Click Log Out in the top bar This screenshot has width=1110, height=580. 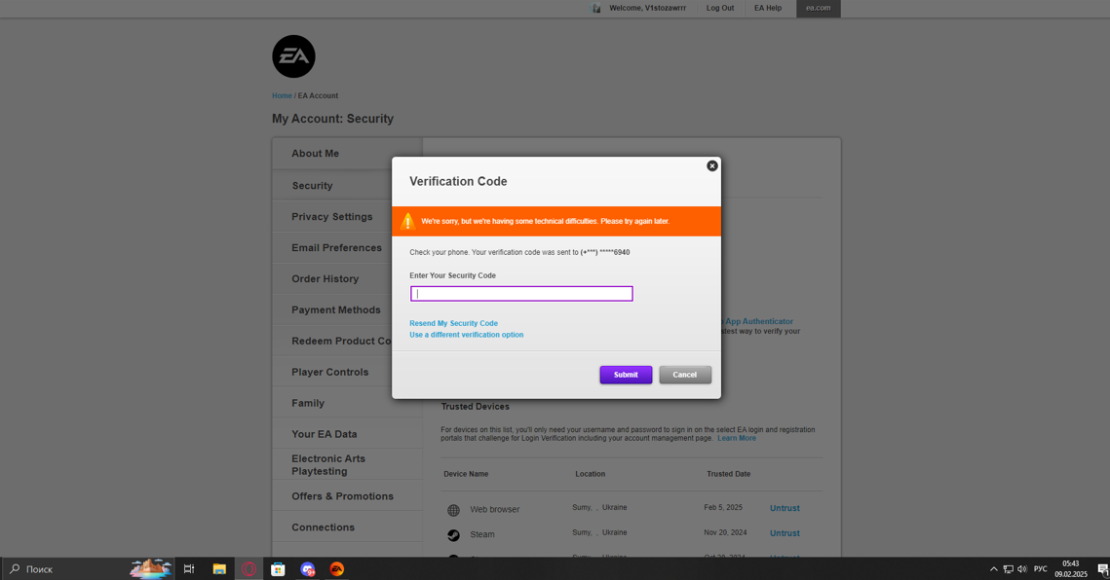(x=720, y=8)
